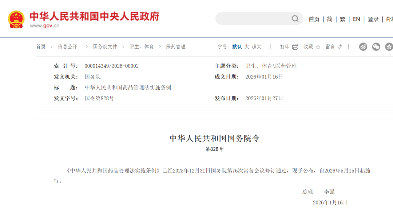
Task: Click the national emblem logo
Action: tap(16, 19)
